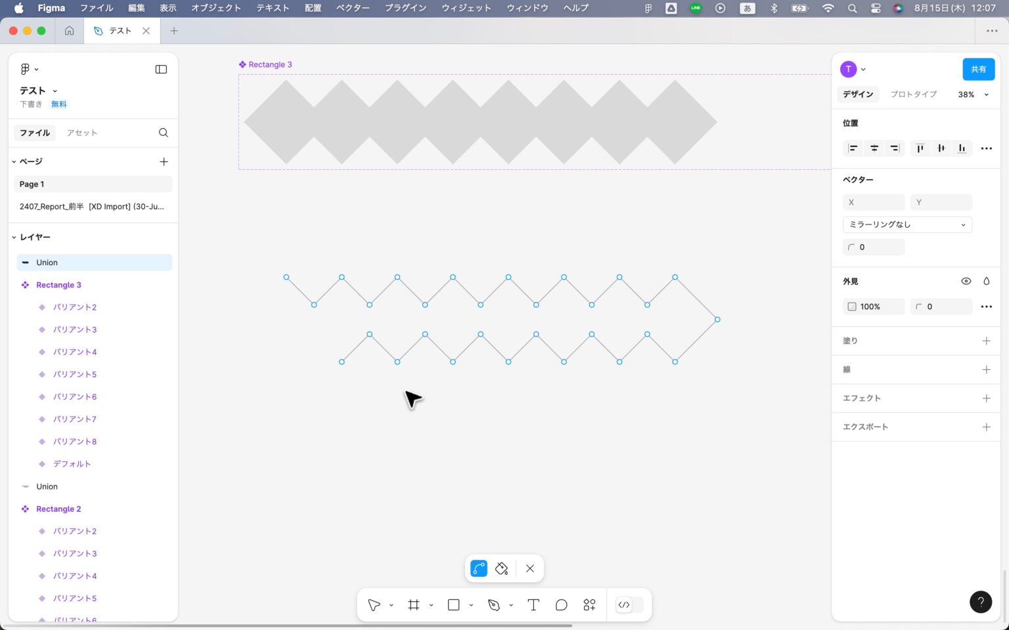Select the Text tool
Viewport: 1009px width, 630px height.
pyautogui.click(x=533, y=604)
